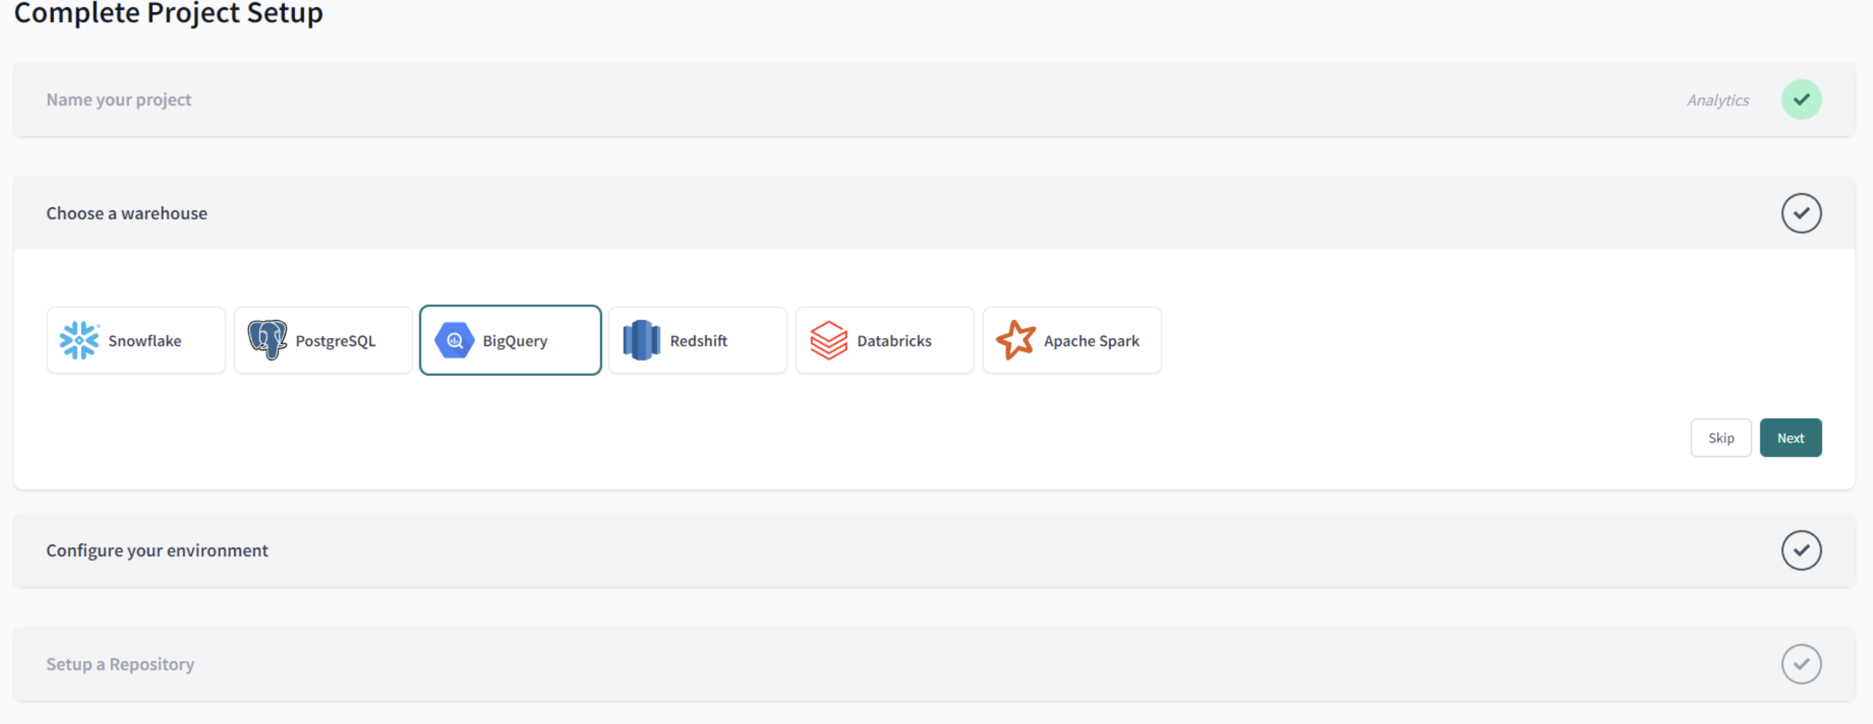Image resolution: width=1873 pixels, height=724 pixels.
Task: Expand Configure your environment step
Action: [x=934, y=550]
